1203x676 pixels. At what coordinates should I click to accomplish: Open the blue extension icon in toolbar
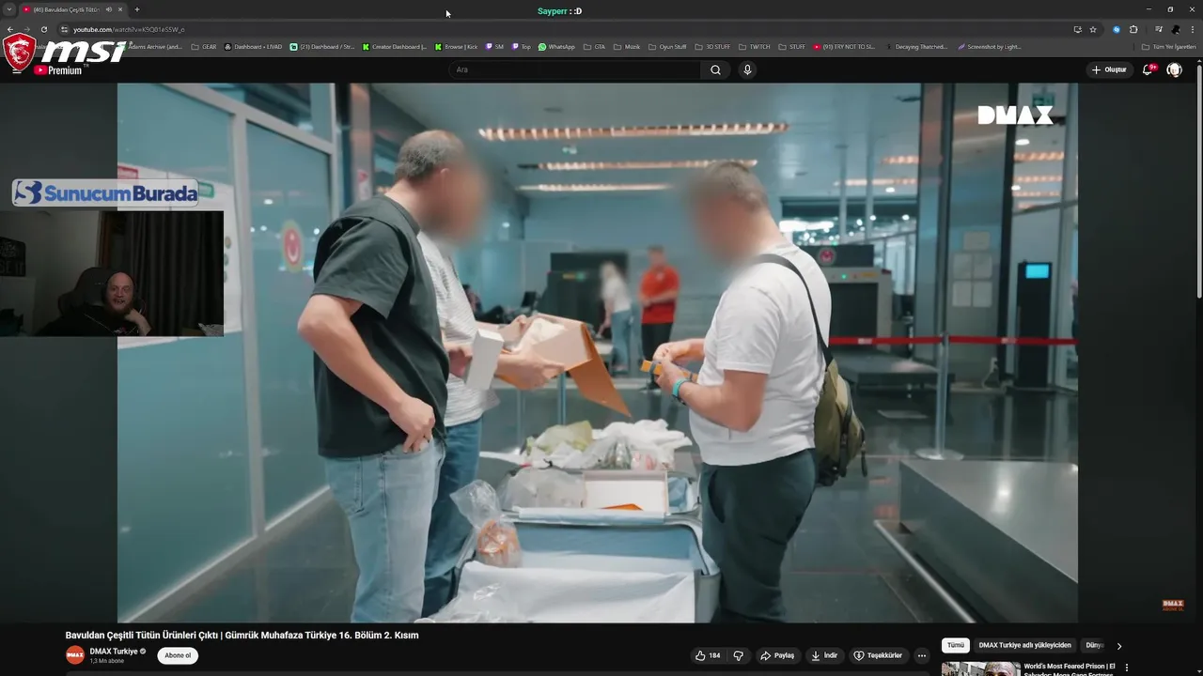tap(1117, 29)
